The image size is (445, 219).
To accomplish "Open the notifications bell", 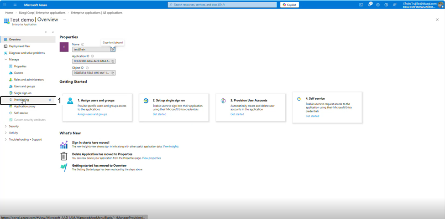I will 370,5.
